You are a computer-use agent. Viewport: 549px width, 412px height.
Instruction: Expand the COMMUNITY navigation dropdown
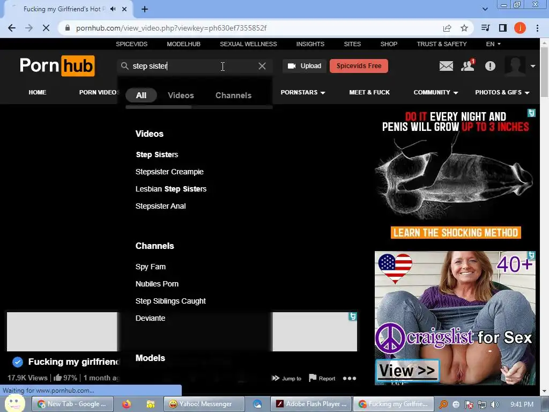point(435,92)
